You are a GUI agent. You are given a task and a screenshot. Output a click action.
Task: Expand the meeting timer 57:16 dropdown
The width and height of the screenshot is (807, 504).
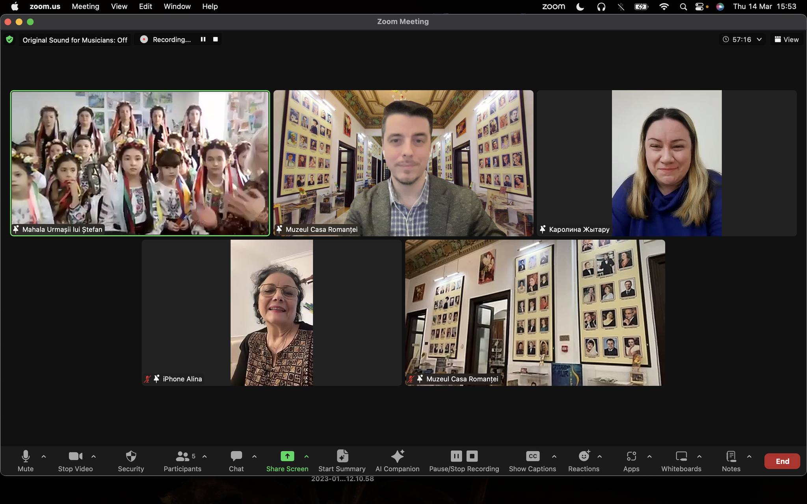[x=759, y=39]
